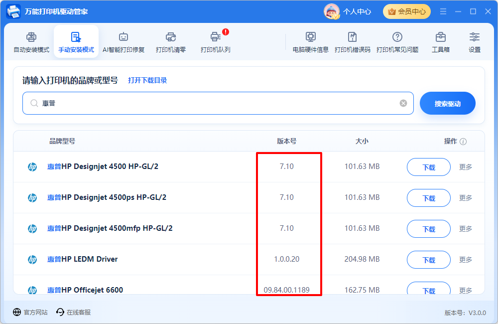Show 更多 for Designjet 4500ps HP-GL/2
Screen dimensions: 498x324
pos(466,198)
